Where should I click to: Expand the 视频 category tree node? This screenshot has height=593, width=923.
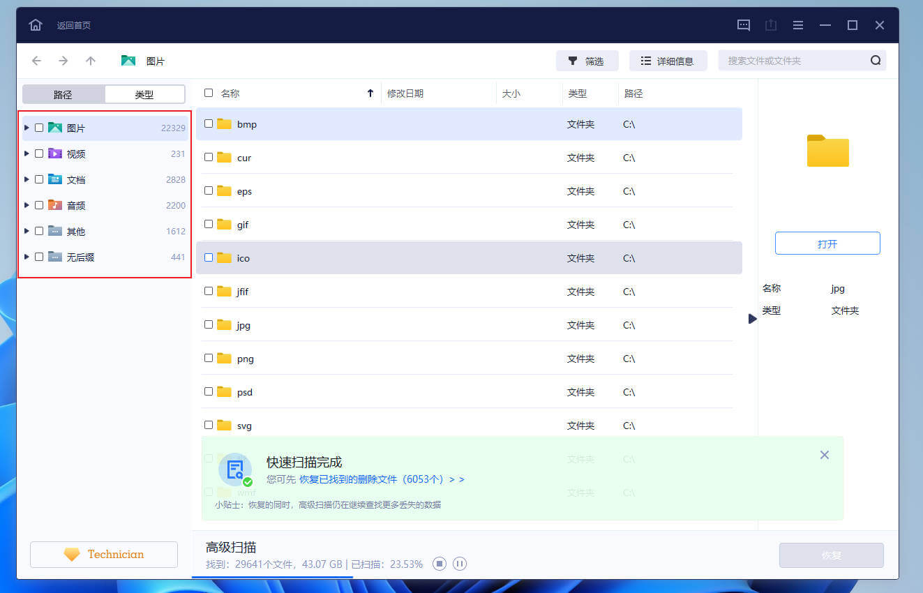tap(27, 153)
